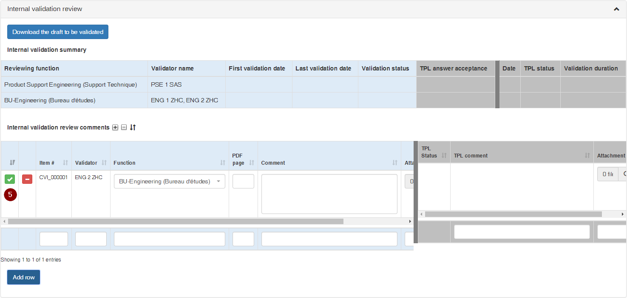The height and width of the screenshot is (298, 627).
Task: Click the sort arrows beside review comments title
Action: click(133, 127)
